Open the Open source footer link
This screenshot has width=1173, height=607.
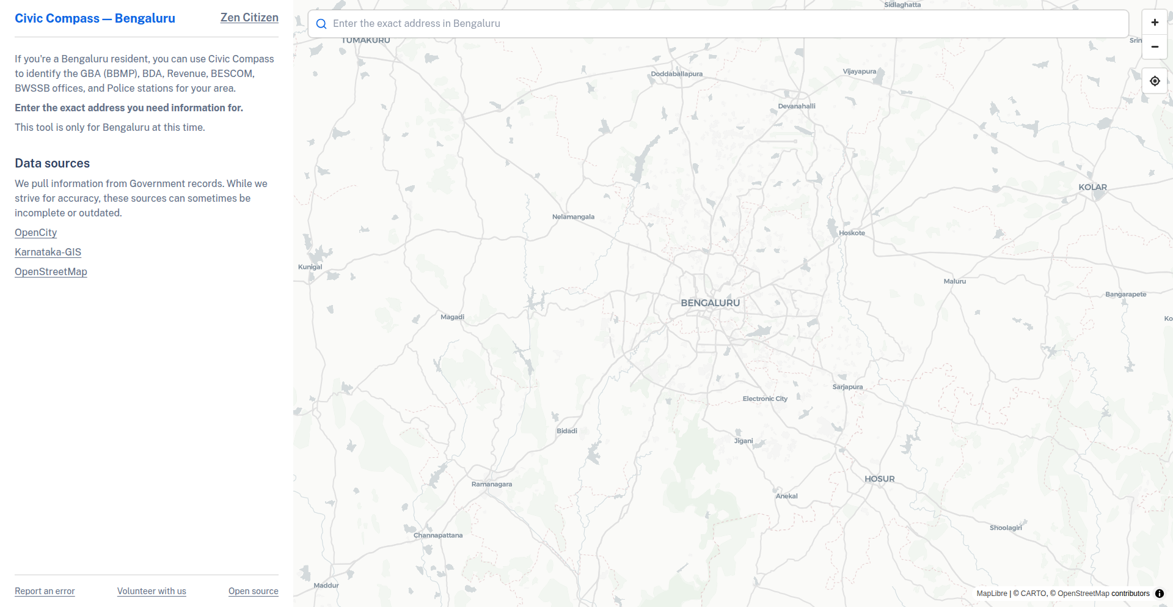click(x=254, y=591)
